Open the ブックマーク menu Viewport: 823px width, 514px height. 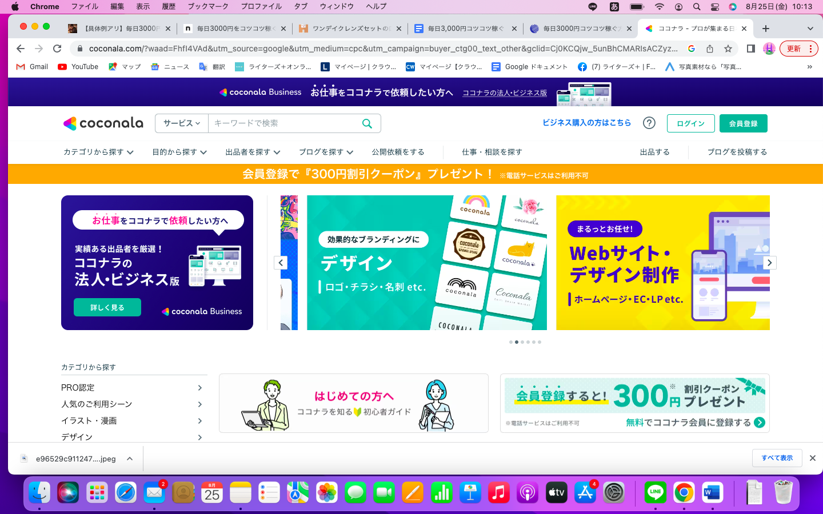click(x=208, y=7)
